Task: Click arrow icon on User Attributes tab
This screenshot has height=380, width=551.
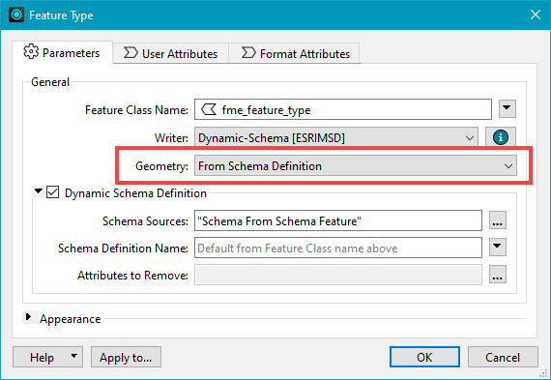Action: [130, 53]
